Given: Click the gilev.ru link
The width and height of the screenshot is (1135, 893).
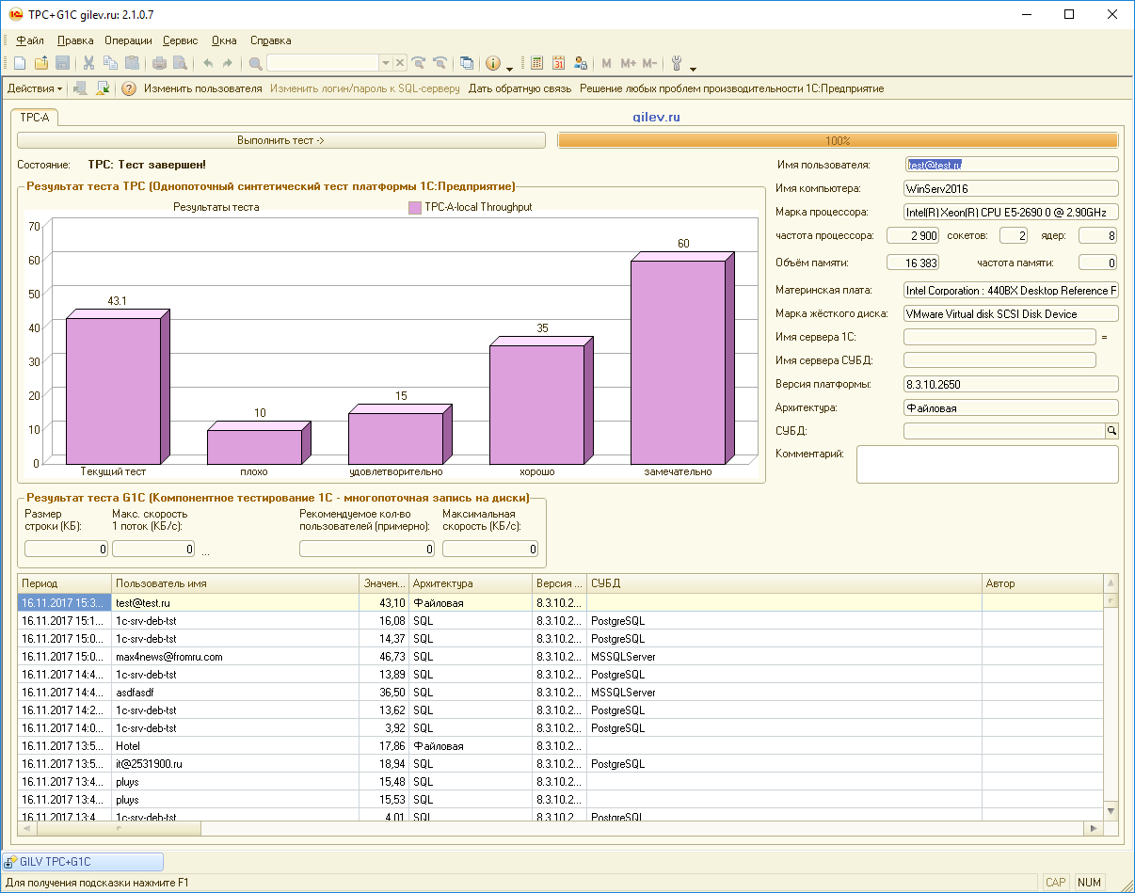Looking at the screenshot, I should (x=656, y=118).
